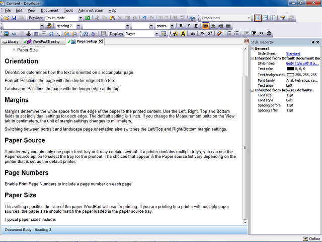
Task: Toggle Italic formatting
Action: (188, 26)
